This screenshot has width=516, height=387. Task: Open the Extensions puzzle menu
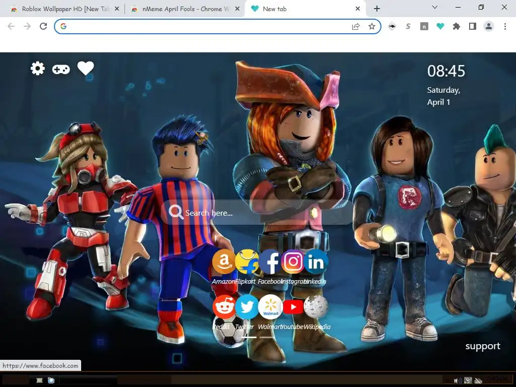tap(457, 26)
